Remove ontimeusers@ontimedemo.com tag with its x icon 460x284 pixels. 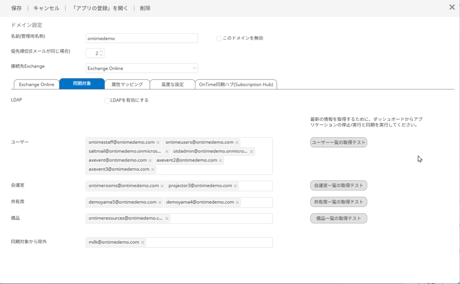click(x=237, y=142)
